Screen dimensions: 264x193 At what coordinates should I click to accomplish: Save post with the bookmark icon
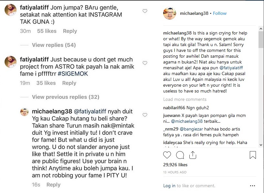pos(252,155)
